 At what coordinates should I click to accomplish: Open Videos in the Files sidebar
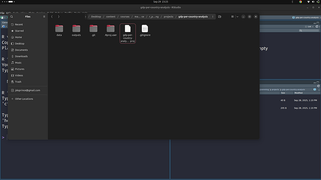pos(28,75)
